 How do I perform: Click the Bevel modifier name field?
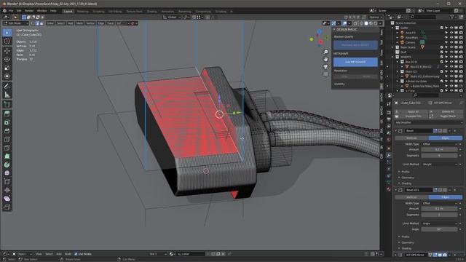pyautogui.click(x=419, y=131)
